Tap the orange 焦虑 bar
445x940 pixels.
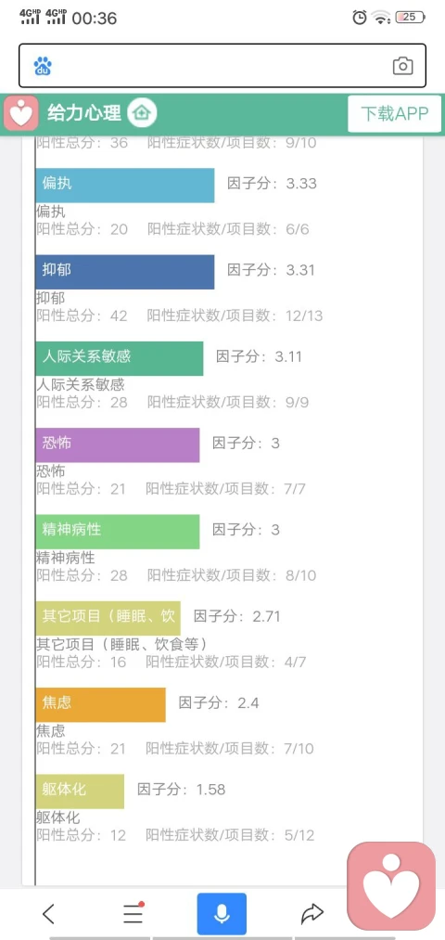[x=101, y=704]
